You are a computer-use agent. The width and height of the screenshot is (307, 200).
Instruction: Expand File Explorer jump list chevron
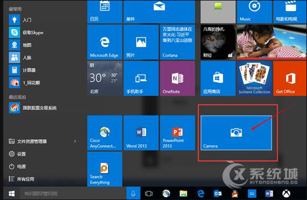(x=75, y=141)
